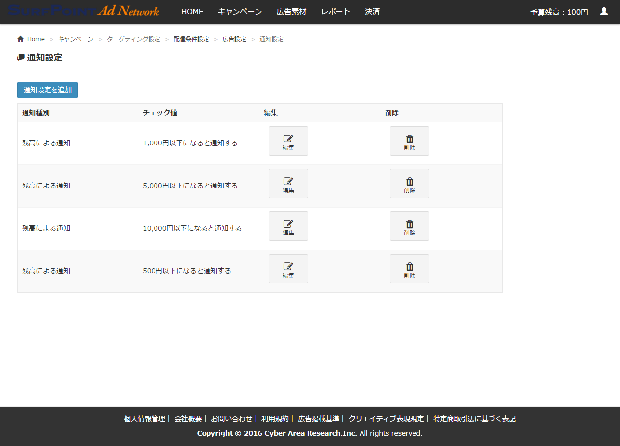Click 残高による通知 in the 1,000円 row
Screen dimensions: 620x446
(46, 143)
